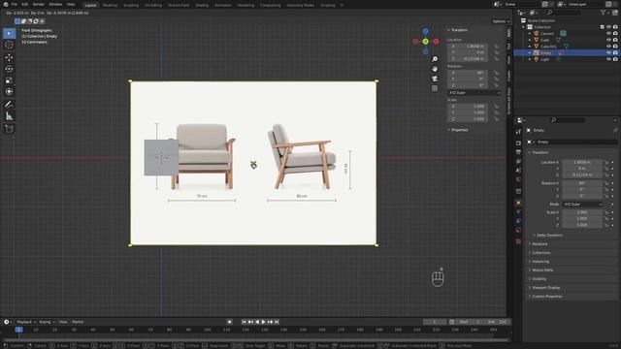Select the Rotate tool
621x349 pixels.
coord(9,69)
